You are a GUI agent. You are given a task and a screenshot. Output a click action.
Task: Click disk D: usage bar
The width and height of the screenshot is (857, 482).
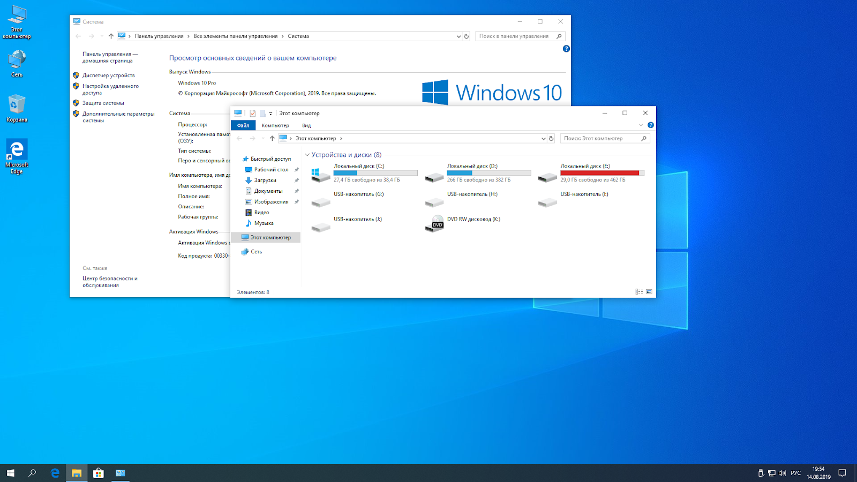(489, 173)
